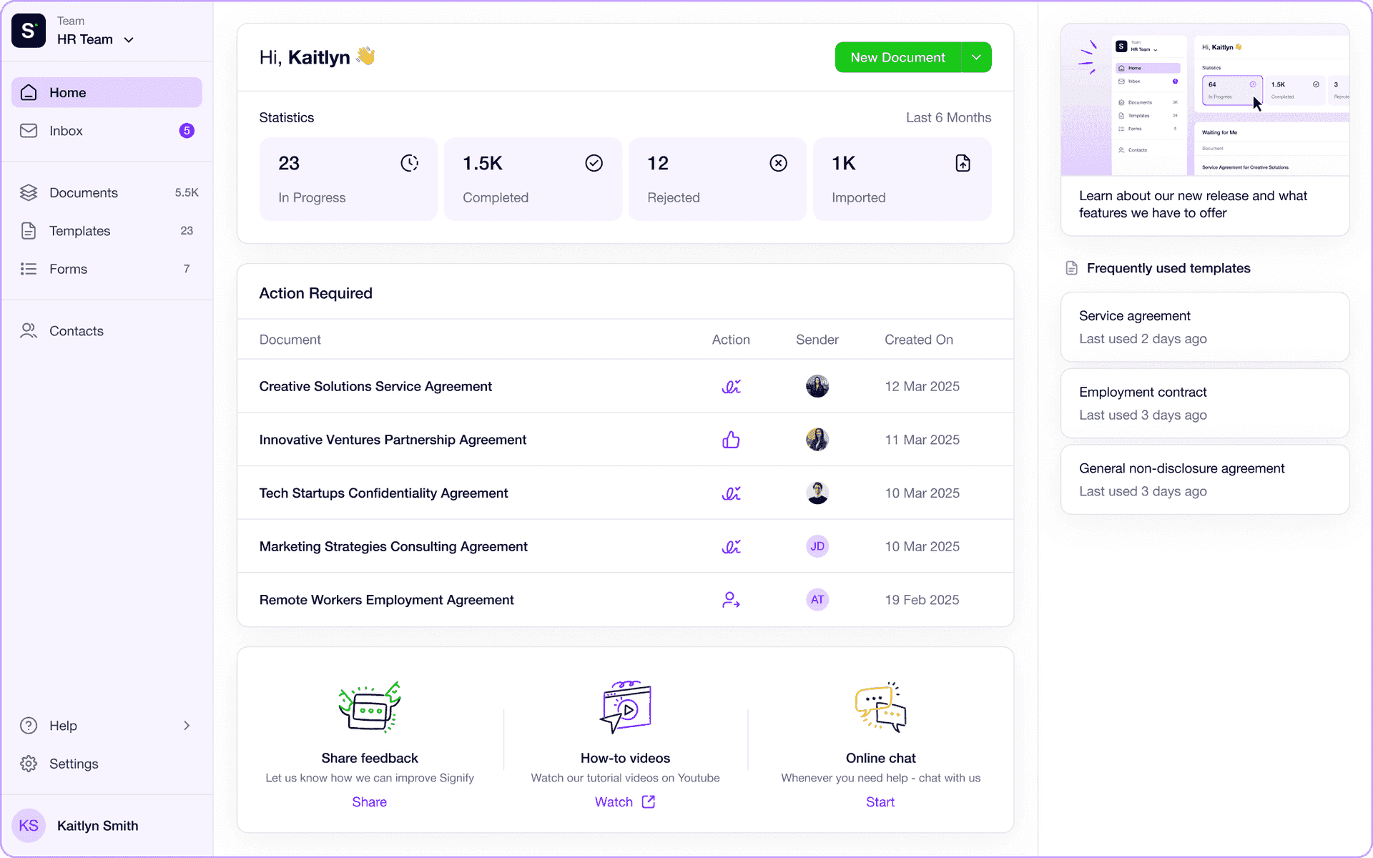Open Documents in the sidebar

107,192
